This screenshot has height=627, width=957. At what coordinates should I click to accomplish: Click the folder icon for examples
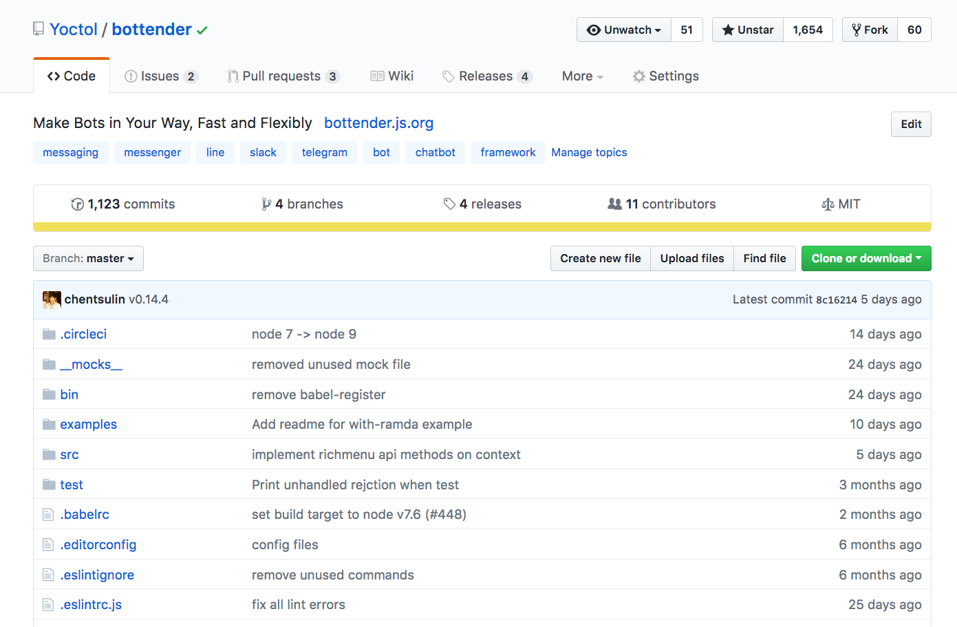[49, 424]
